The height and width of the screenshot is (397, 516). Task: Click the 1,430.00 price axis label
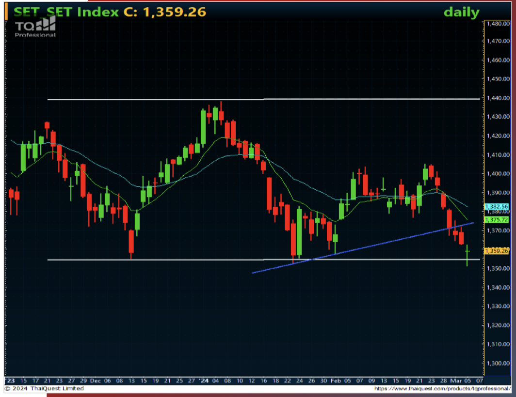coord(498,117)
